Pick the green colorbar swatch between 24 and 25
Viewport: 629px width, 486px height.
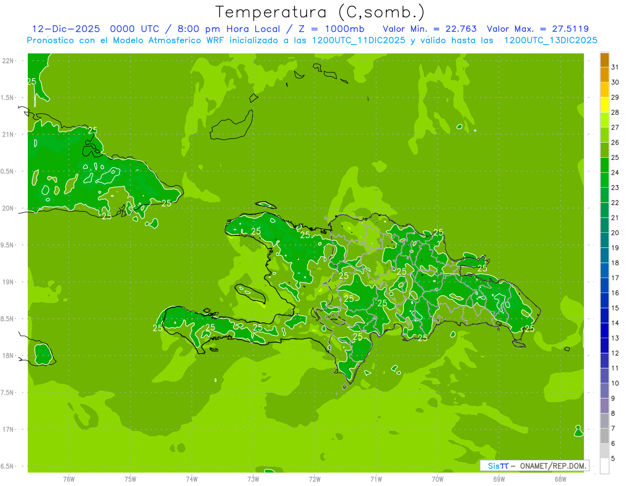pyautogui.click(x=604, y=165)
